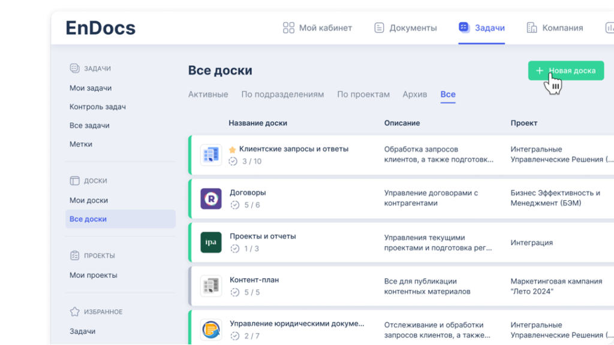Image resolution: width=614 pixels, height=345 pixels.
Task: Click the Метки sidebar item
Action: click(81, 144)
